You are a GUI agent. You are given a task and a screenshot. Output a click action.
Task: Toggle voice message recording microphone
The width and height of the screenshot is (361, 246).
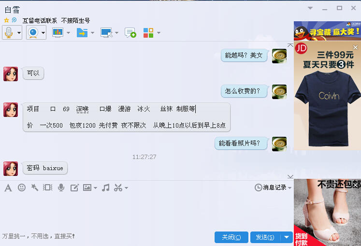coord(61,188)
